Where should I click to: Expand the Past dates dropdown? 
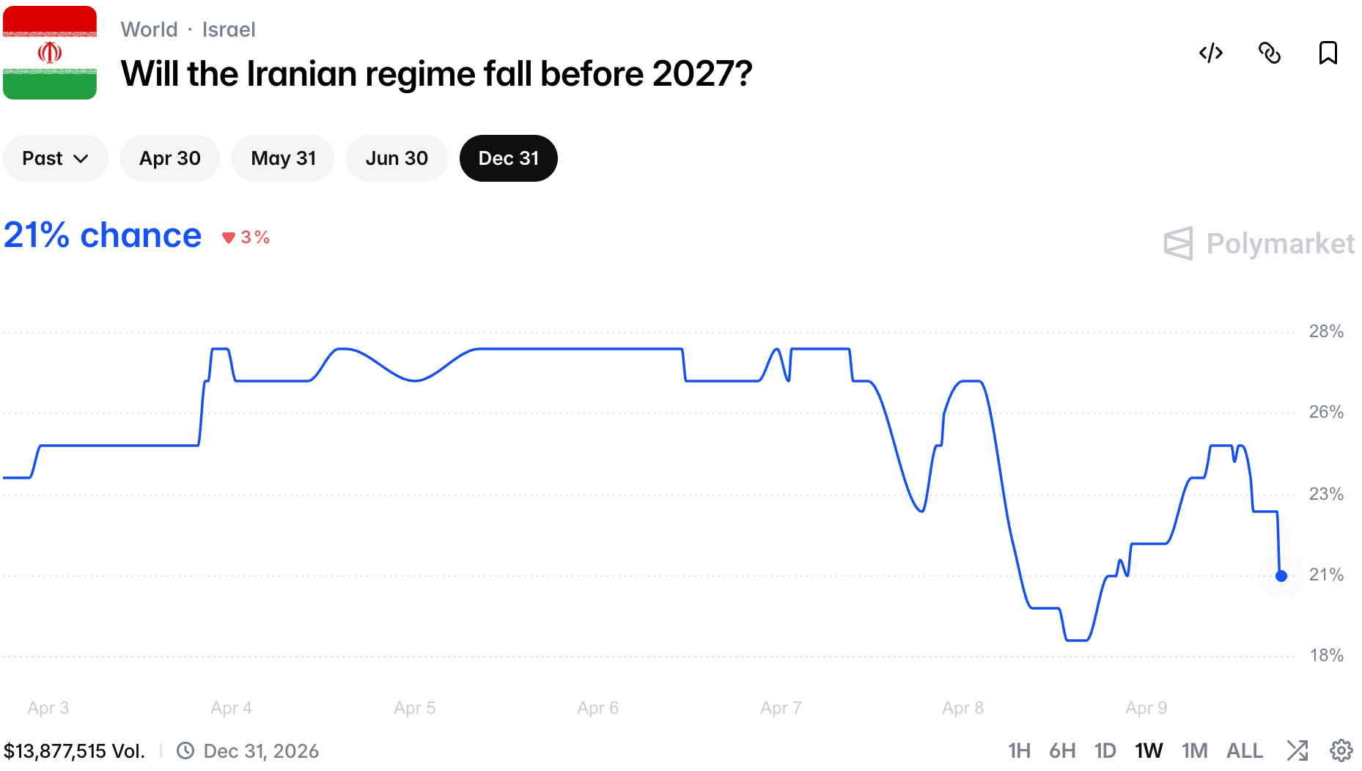coord(55,158)
